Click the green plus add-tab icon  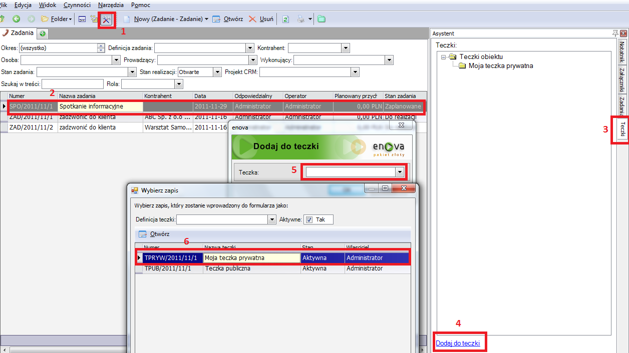point(43,33)
